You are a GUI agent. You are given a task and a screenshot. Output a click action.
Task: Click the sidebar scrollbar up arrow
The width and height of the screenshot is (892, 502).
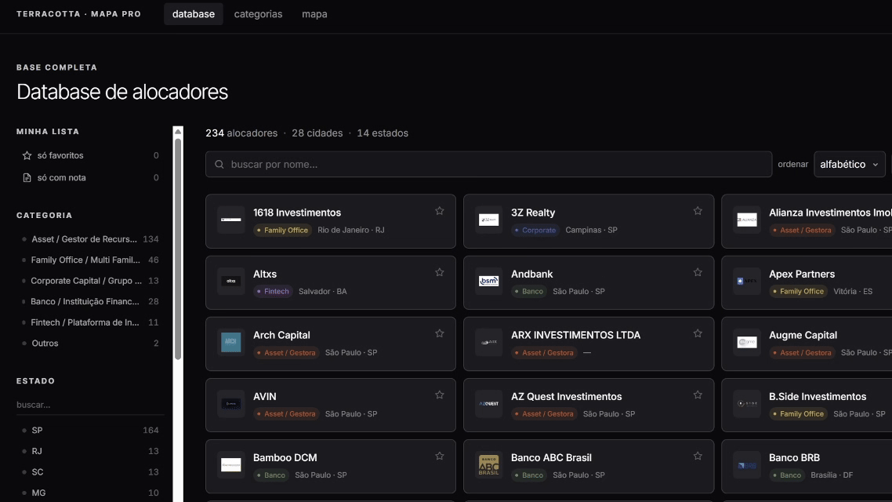pos(178,132)
